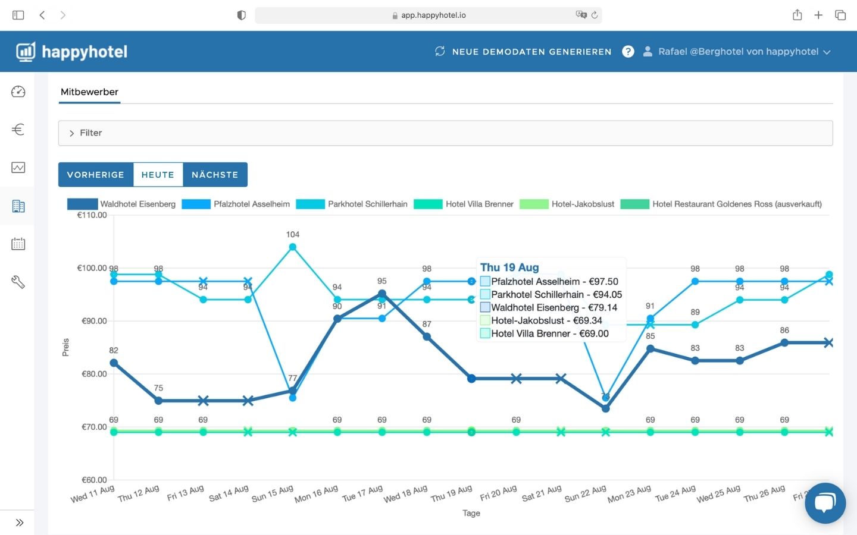Open the wrench settings sidebar icon
Image resolution: width=857 pixels, height=535 pixels.
point(18,282)
